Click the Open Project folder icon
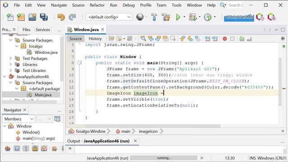 pyautogui.click(x=32, y=17)
